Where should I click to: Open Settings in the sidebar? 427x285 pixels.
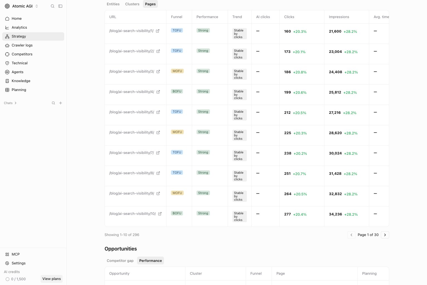33,263
